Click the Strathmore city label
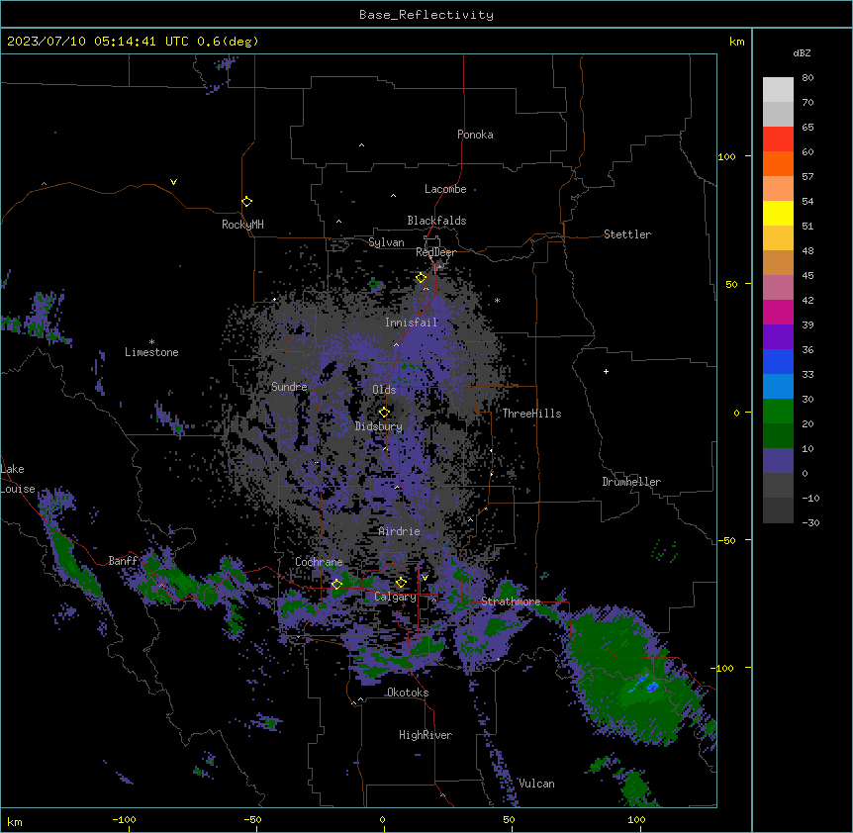This screenshot has height=833, width=853. pos(511,602)
